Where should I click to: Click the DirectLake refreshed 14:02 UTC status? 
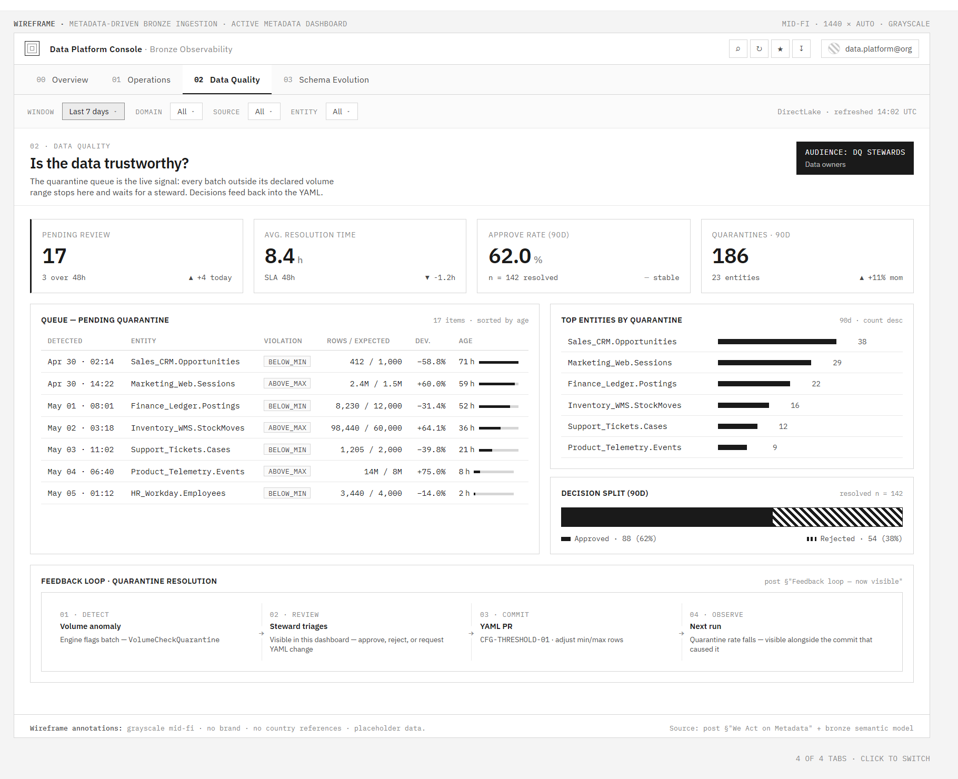(847, 112)
